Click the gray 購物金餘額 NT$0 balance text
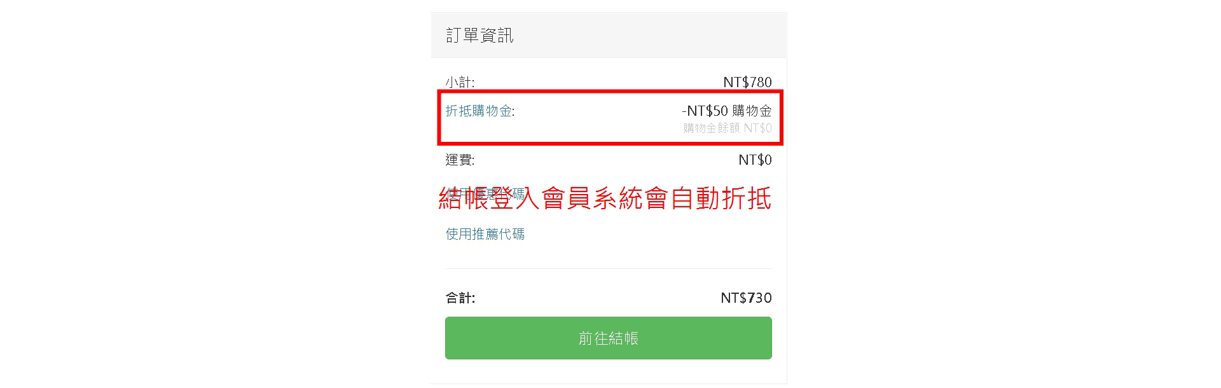This screenshot has width=1221, height=388. tap(728, 128)
